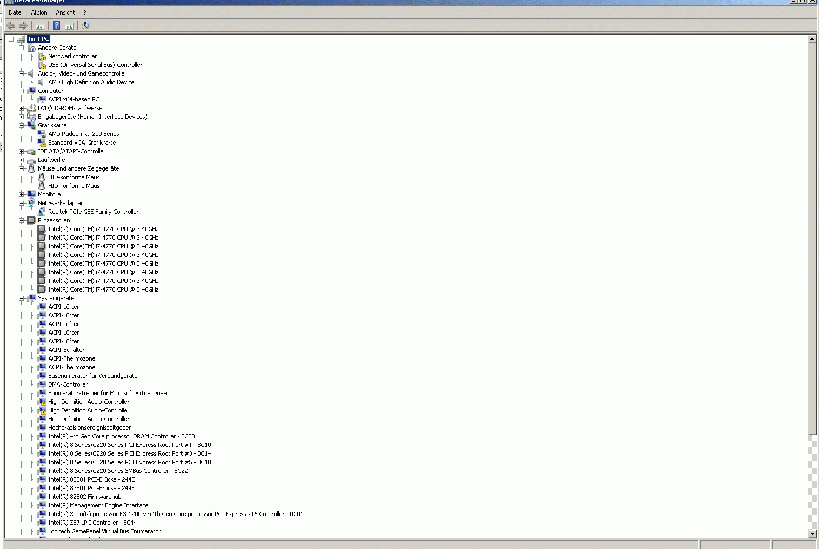819x549 pixels.
Task: Open the Ansicht menu
Action: coord(65,12)
